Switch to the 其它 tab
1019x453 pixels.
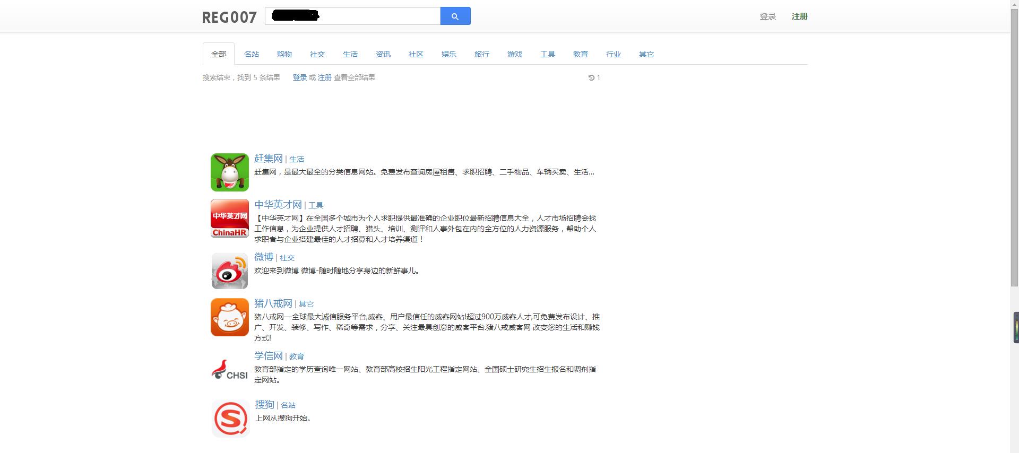[x=646, y=54]
